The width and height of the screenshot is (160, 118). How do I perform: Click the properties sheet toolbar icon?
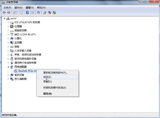pos(21,13)
